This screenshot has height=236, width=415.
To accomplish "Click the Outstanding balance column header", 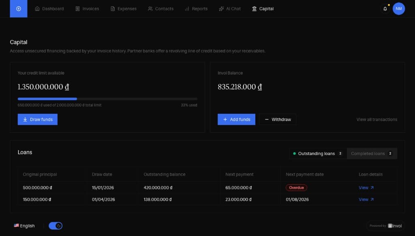I will pyautogui.click(x=165, y=174).
